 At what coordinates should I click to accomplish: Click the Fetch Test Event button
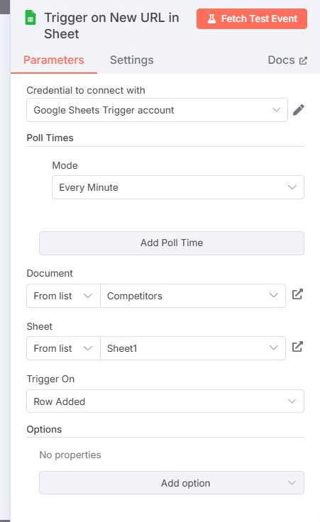coord(252,18)
